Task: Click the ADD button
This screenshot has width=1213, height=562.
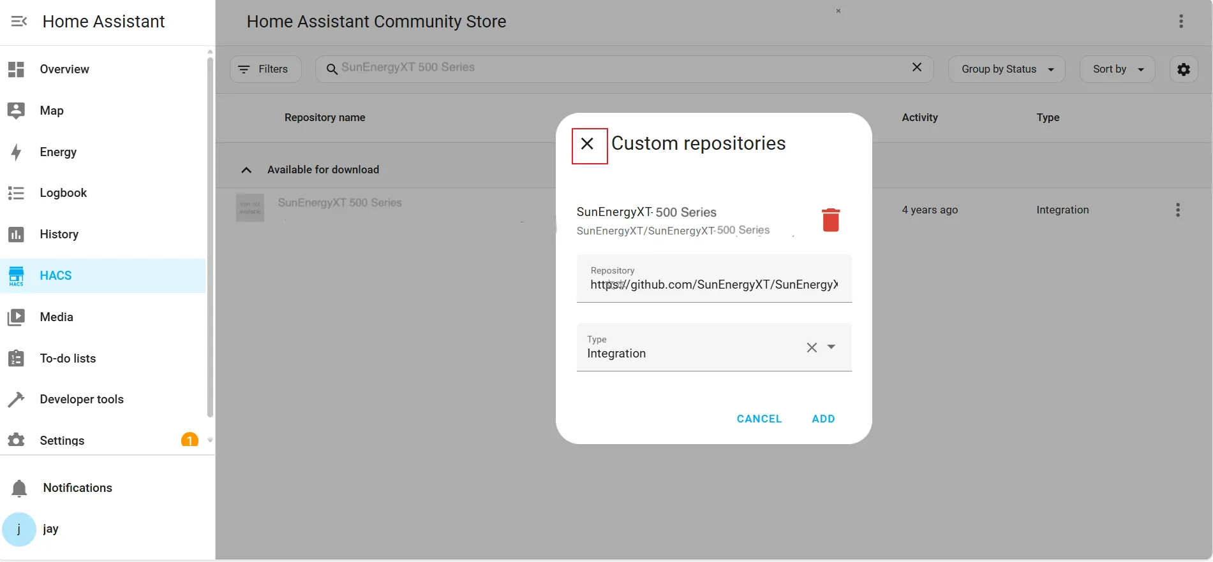Action: [822, 419]
